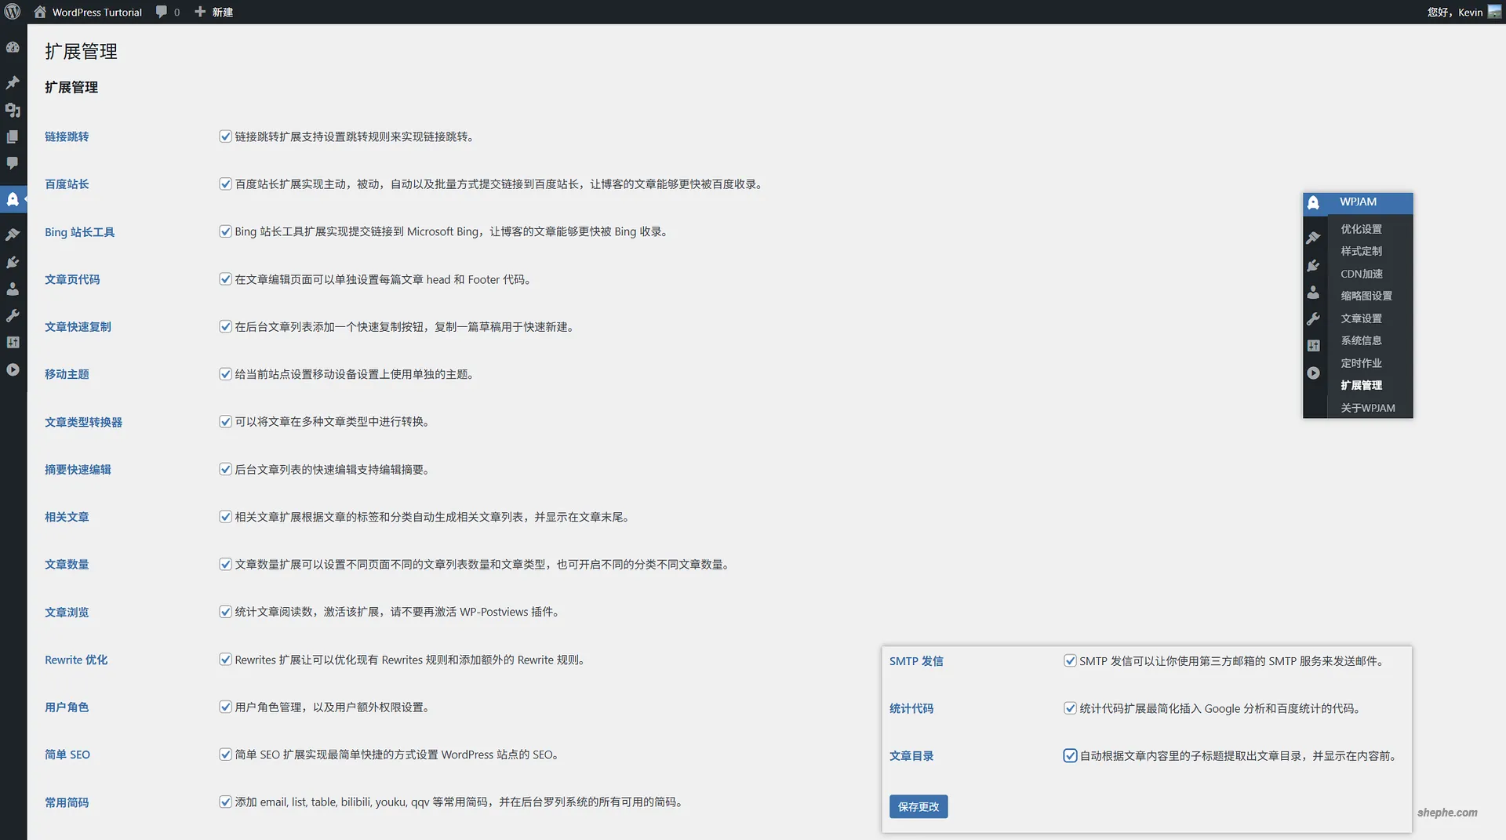Image resolution: width=1506 pixels, height=840 pixels.
Task: Create new content via 新建 toolbar item
Action: coord(213,12)
